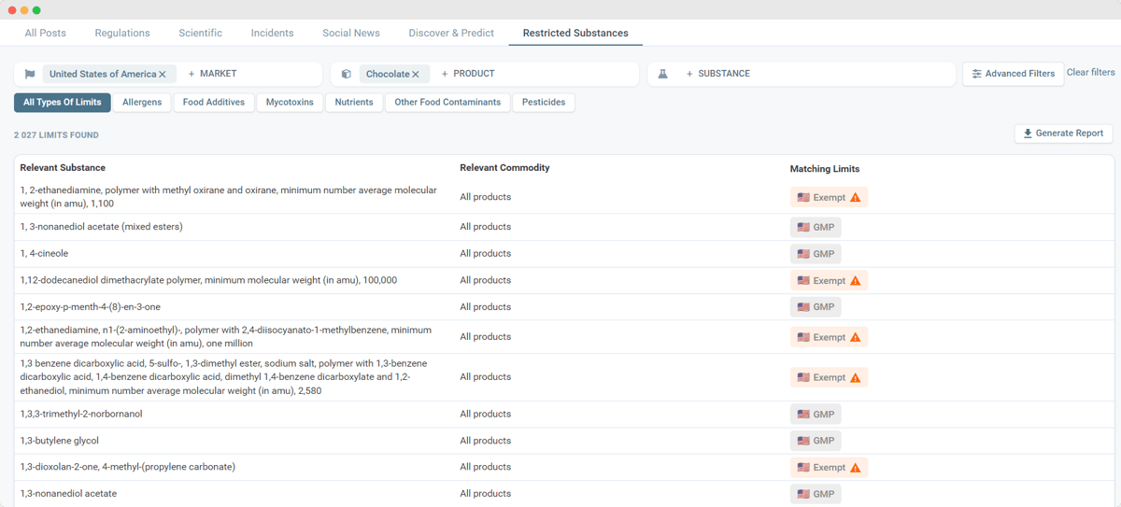Click the product box icon
This screenshot has height=507, width=1121.
[x=347, y=74]
